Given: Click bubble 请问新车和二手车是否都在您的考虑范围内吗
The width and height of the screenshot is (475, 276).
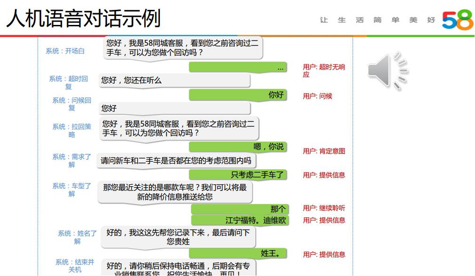Looking at the screenshot, I should coord(176,161).
